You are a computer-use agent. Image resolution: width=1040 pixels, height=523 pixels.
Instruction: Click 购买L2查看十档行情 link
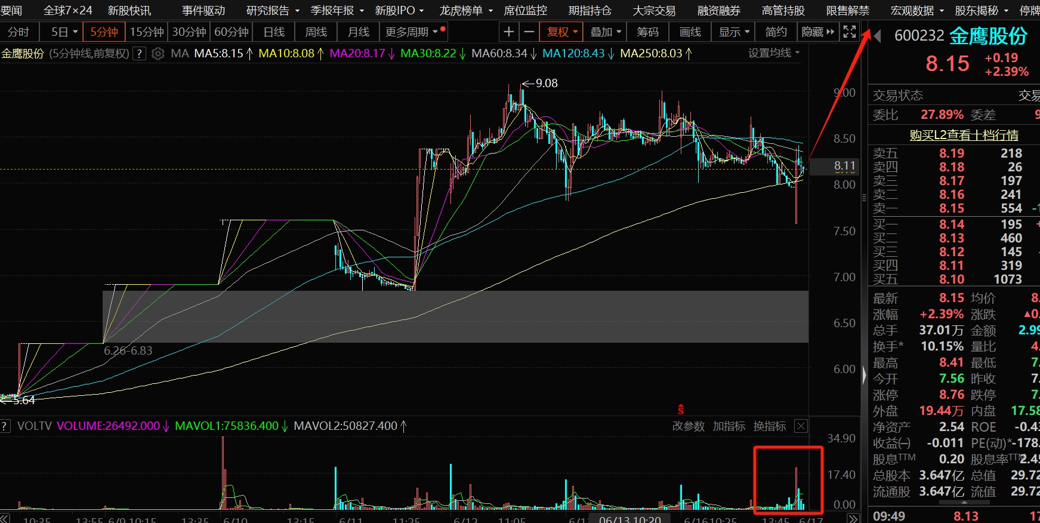tap(964, 135)
